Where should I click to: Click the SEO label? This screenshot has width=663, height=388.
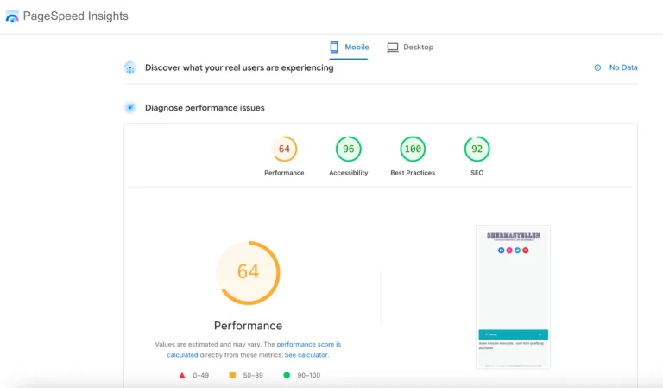[x=477, y=173]
